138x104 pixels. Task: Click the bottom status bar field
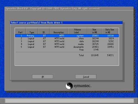pos(70,101)
